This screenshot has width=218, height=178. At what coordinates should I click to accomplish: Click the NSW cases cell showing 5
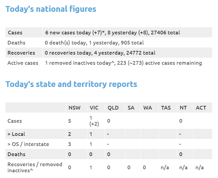(x=70, y=121)
